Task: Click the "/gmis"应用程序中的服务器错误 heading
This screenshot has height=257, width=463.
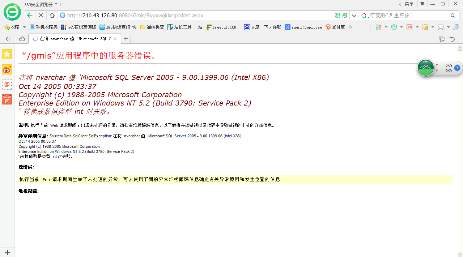Action: [x=89, y=55]
